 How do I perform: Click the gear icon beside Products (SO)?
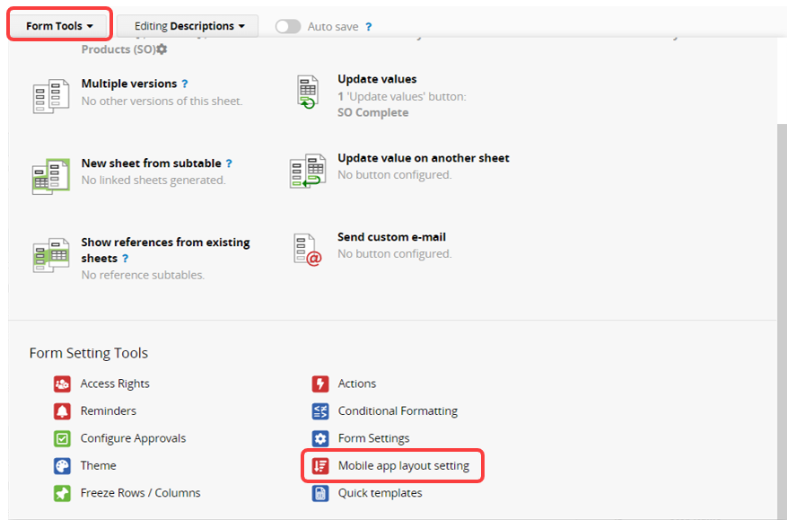(x=162, y=49)
